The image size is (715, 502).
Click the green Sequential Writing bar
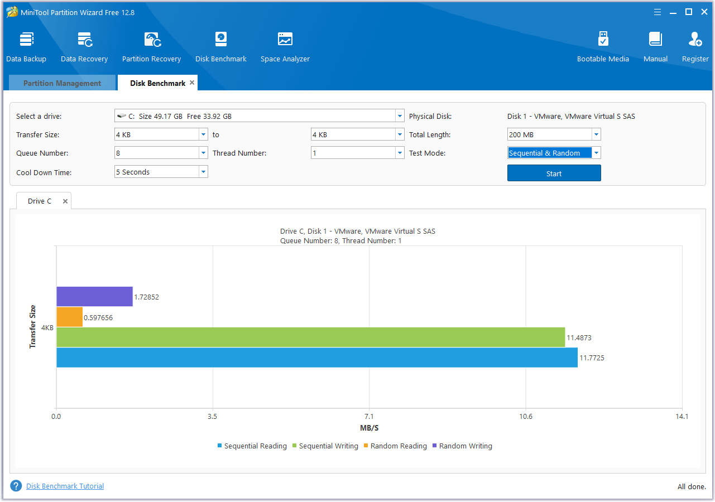[x=311, y=337]
